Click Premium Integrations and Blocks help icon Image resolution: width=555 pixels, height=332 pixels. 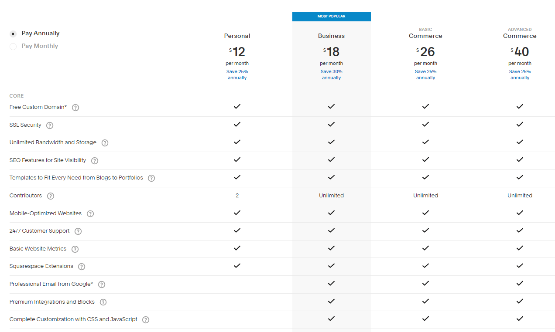(103, 302)
